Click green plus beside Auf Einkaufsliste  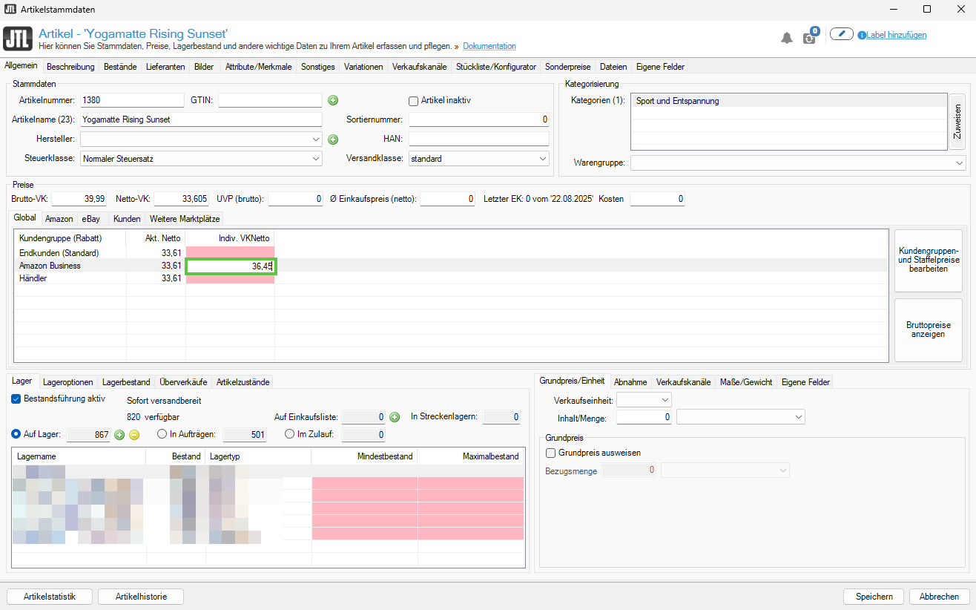[395, 417]
